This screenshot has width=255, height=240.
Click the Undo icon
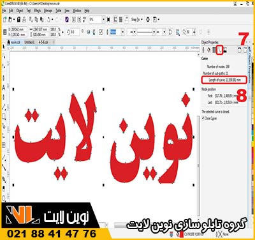pos(49,20)
